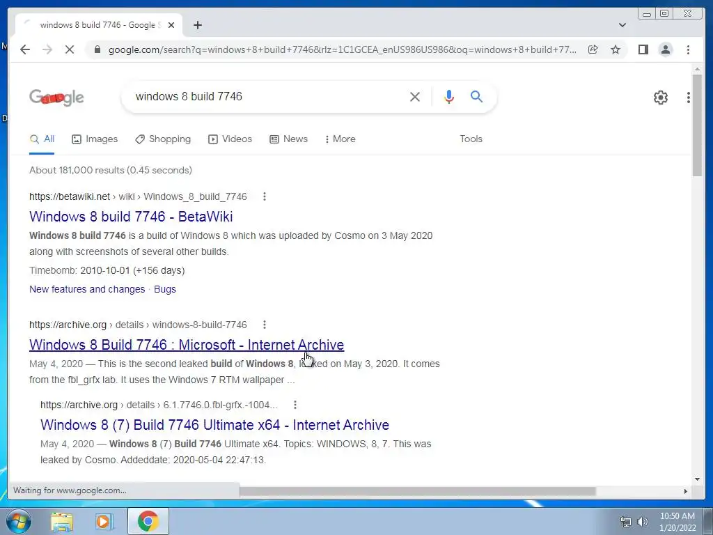
Task: Click the address bar URL
Action: [342, 49]
